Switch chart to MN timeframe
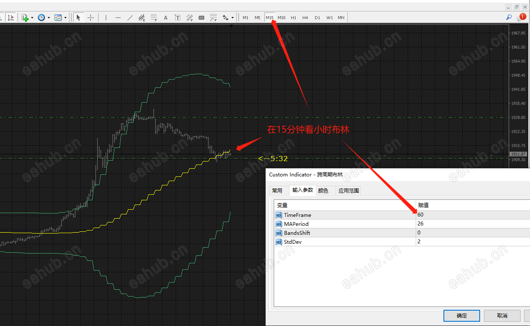Viewport: 530px width, 326px height. point(341,17)
